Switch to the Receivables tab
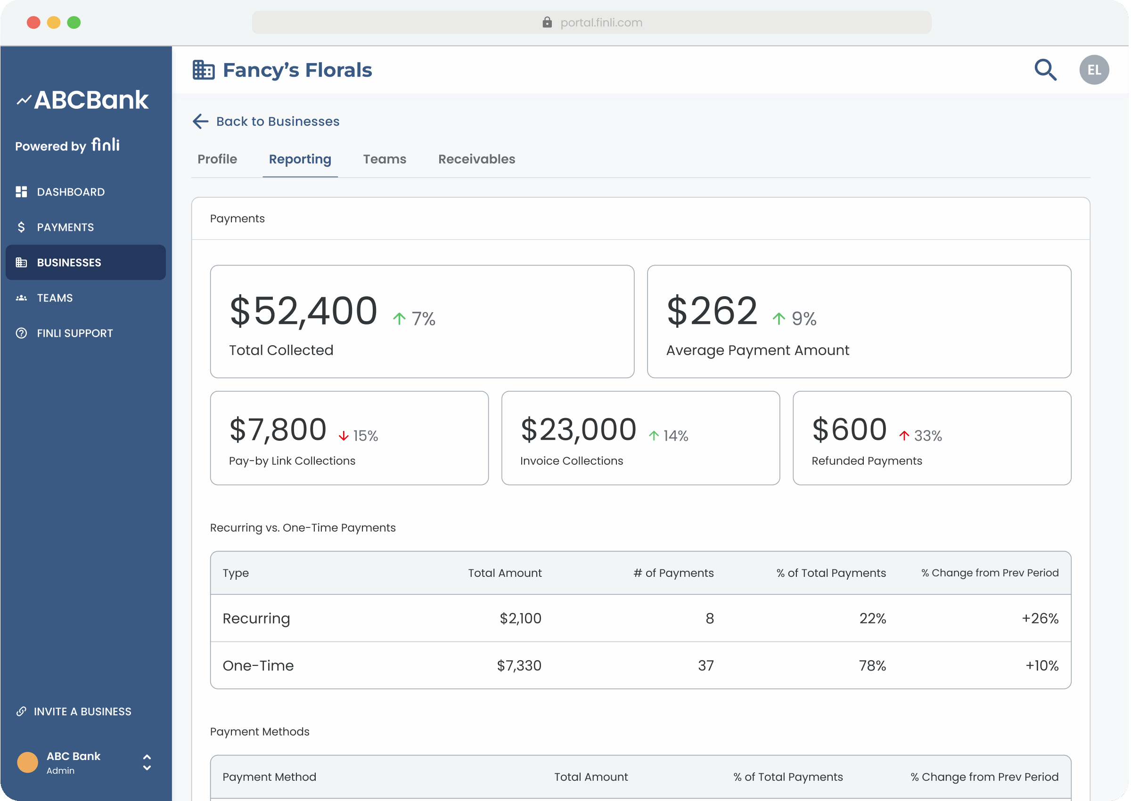Viewport: 1131px width, 801px height. point(476,159)
